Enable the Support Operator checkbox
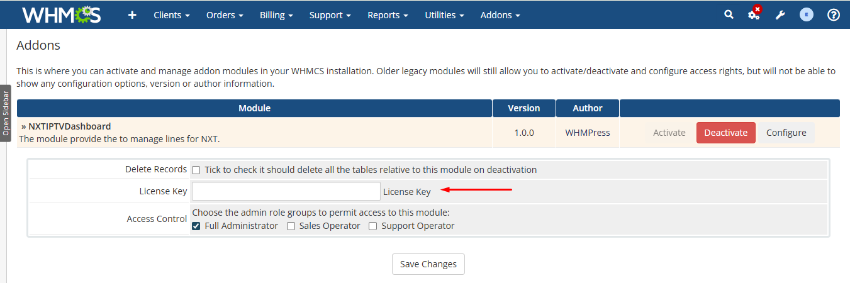 click(373, 226)
